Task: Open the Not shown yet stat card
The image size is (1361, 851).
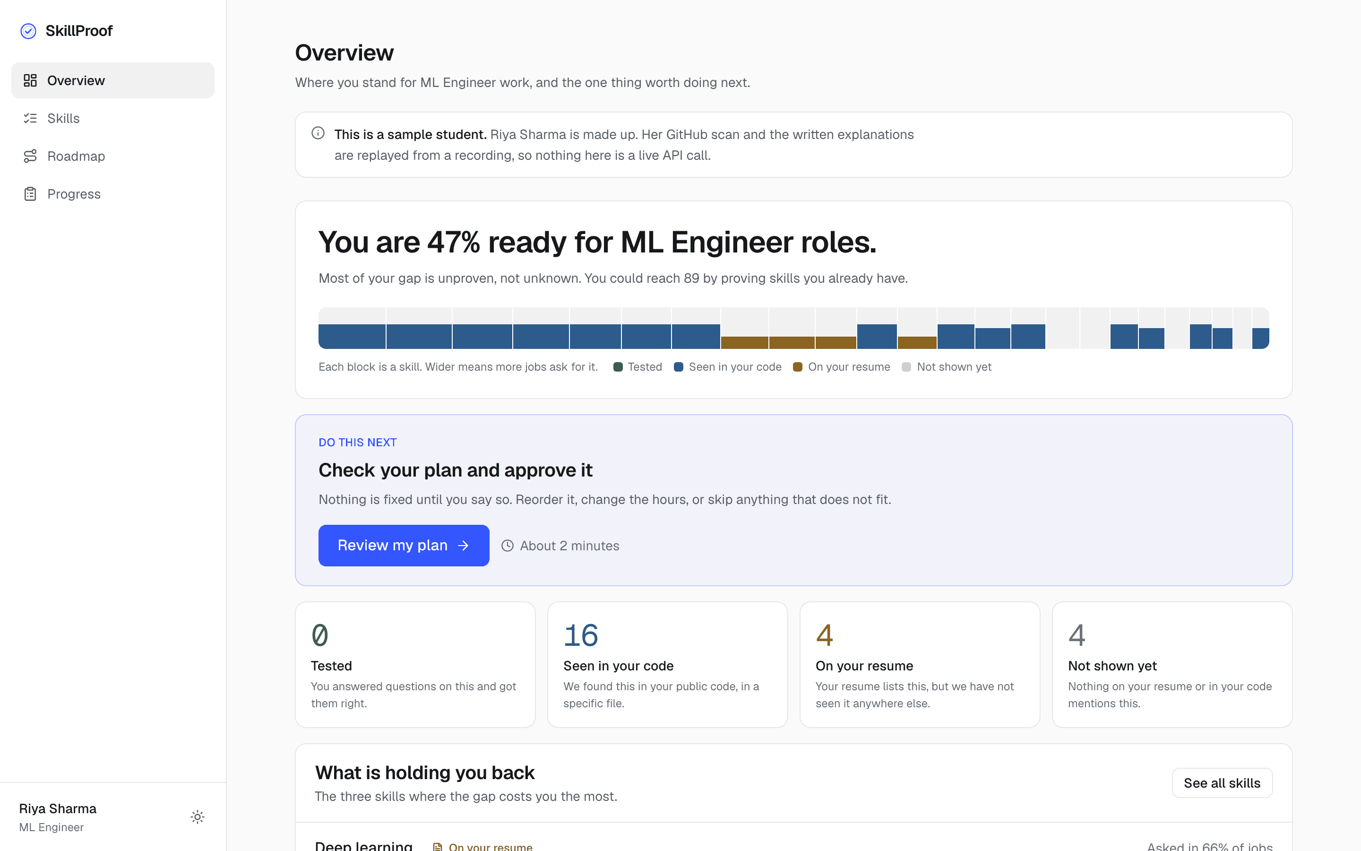Action: pos(1172,665)
